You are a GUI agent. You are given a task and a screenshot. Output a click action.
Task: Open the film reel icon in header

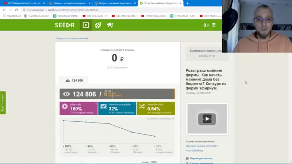coord(98,25)
